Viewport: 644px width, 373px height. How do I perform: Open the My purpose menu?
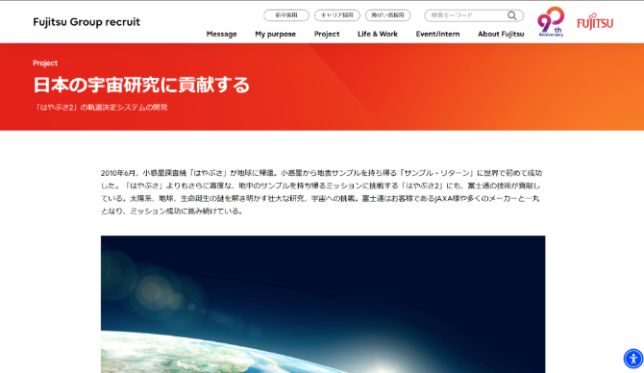[x=275, y=34]
